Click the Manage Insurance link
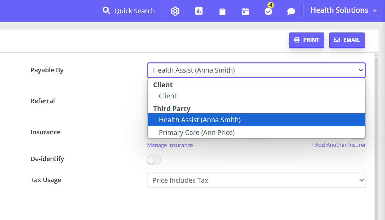The height and width of the screenshot is (220, 385). (x=170, y=145)
